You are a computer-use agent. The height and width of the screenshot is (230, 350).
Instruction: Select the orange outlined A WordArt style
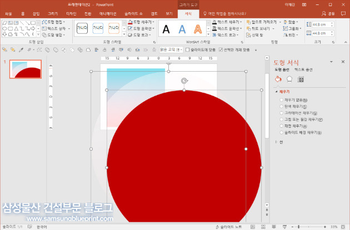point(198,29)
